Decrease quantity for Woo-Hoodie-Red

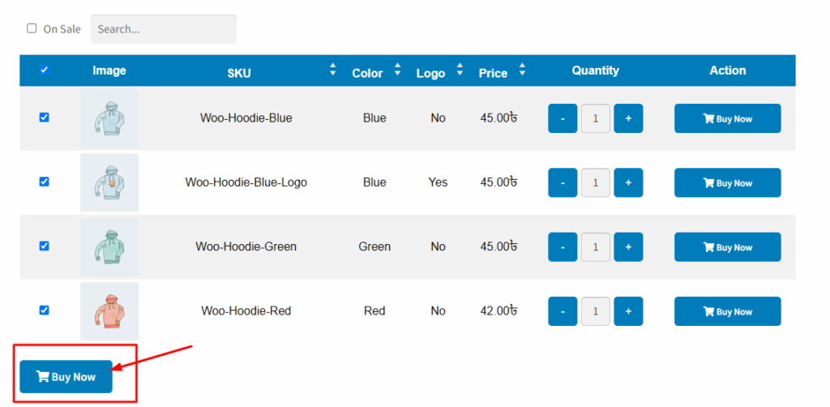point(563,311)
